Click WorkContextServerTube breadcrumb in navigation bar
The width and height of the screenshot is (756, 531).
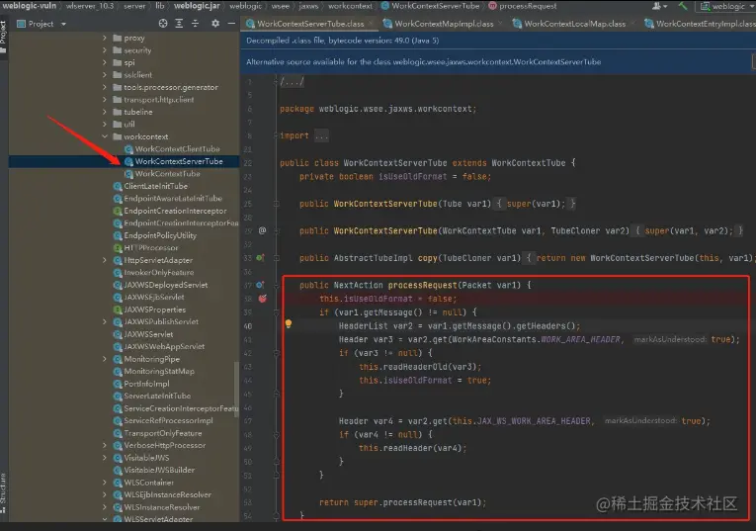pyautogui.click(x=430, y=6)
